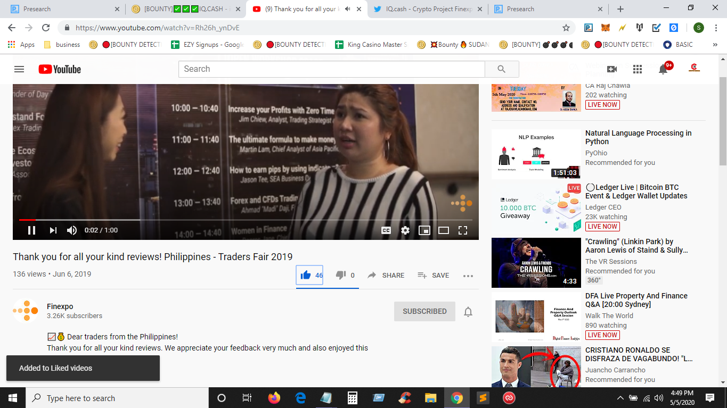Open YouTube notifications bell showing 9+
Viewport: 727px width, 408px height.
pyautogui.click(x=663, y=69)
